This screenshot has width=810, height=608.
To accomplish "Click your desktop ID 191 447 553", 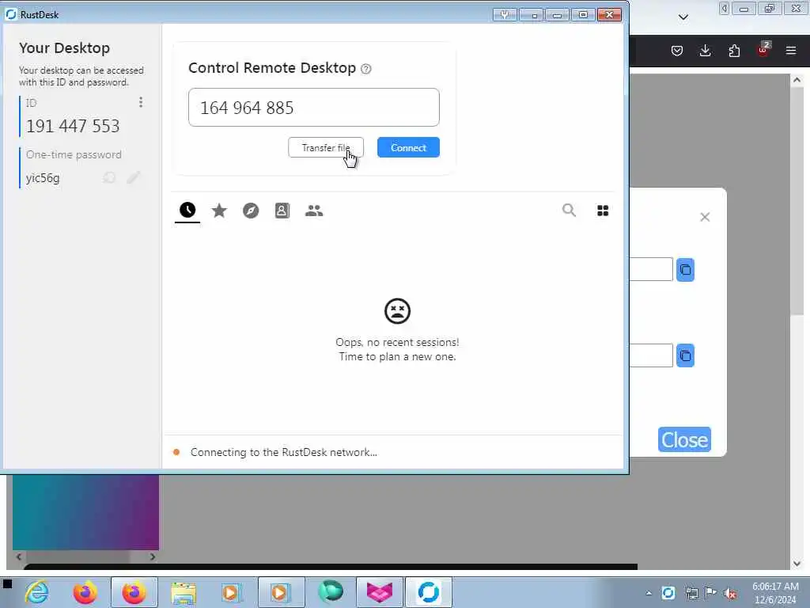I will [x=73, y=126].
